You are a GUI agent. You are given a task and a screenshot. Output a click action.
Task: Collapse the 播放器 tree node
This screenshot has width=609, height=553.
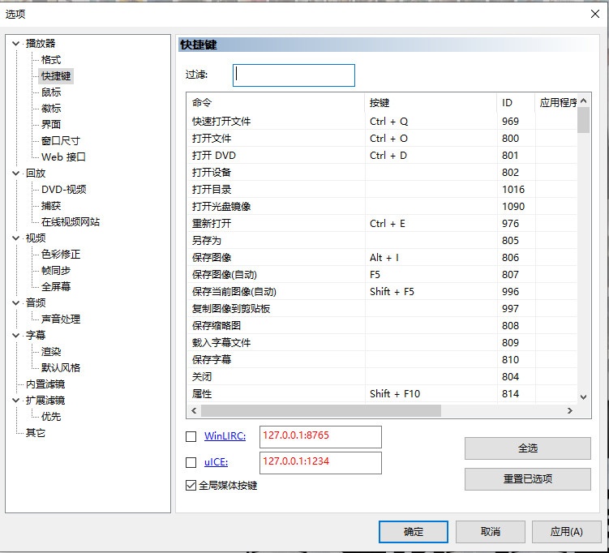coord(16,44)
